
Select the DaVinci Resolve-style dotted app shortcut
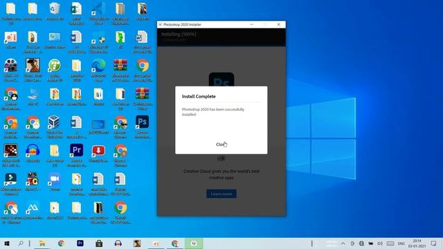11,156
